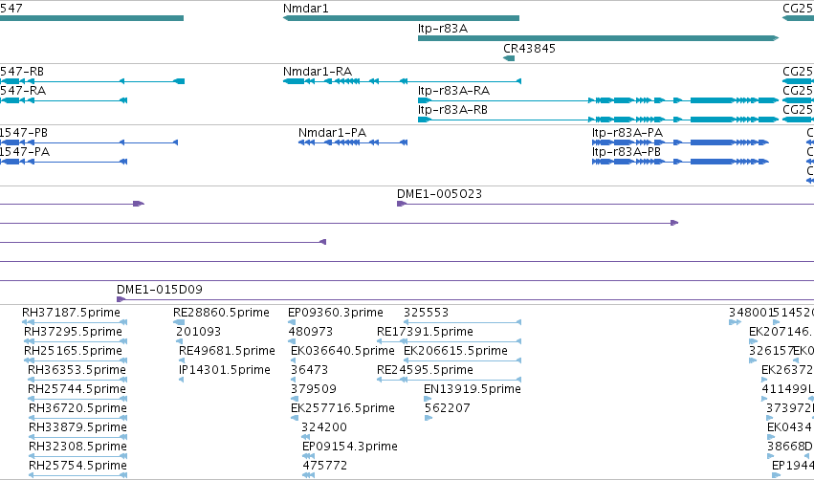Click the 475772 feature arrow
This screenshot has width=814, height=480.
308,475
